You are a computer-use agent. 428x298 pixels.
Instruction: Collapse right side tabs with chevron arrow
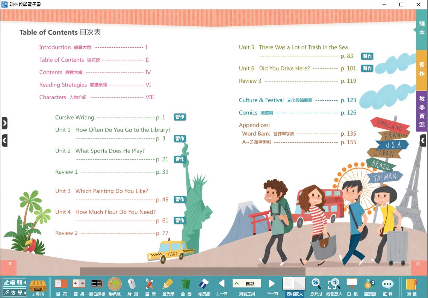pyautogui.click(x=423, y=141)
